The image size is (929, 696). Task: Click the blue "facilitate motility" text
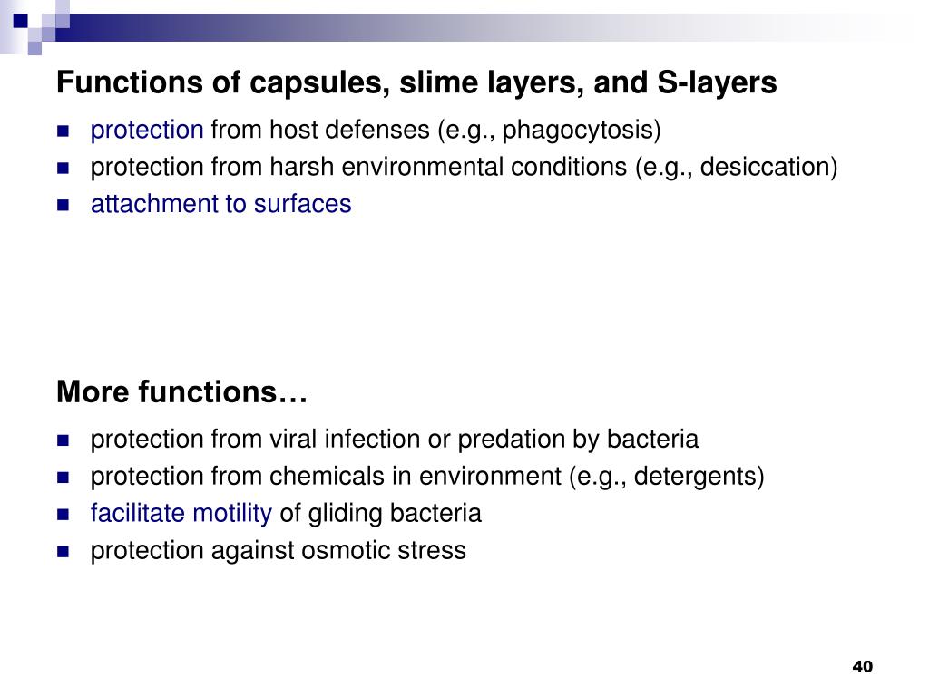pos(181,513)
